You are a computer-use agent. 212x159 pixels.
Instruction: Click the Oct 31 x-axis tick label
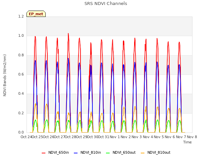click(103, 137)
